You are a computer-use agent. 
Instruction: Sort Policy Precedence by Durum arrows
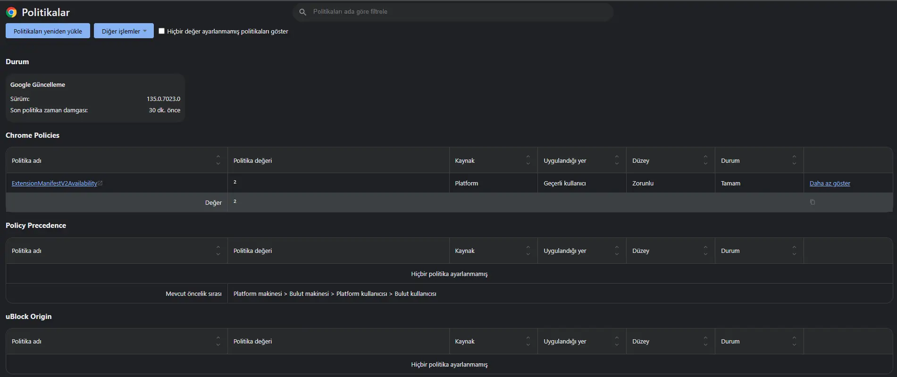[x=794, y=251]
